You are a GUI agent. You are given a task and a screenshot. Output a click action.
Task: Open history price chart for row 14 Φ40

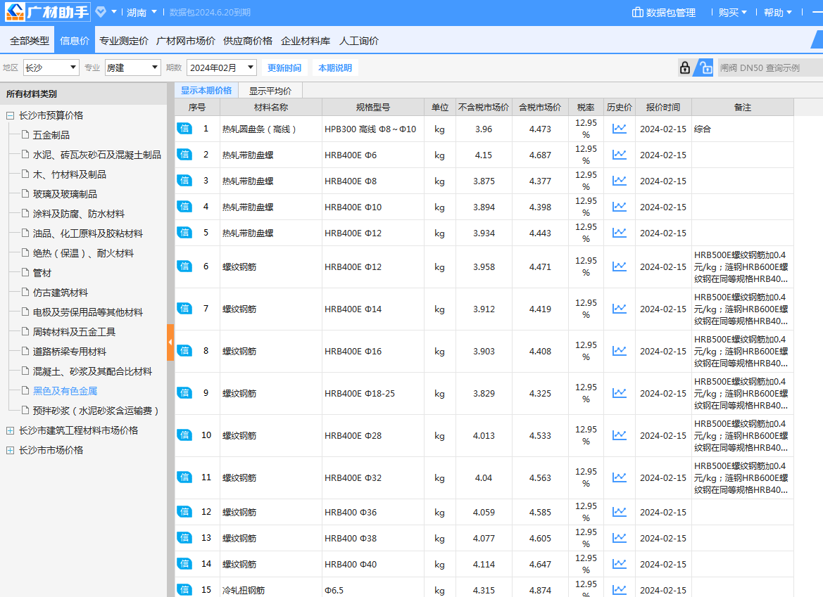(620, 564)
